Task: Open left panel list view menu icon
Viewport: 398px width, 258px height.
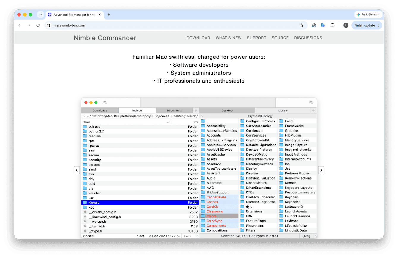Action: pos(105,102)
